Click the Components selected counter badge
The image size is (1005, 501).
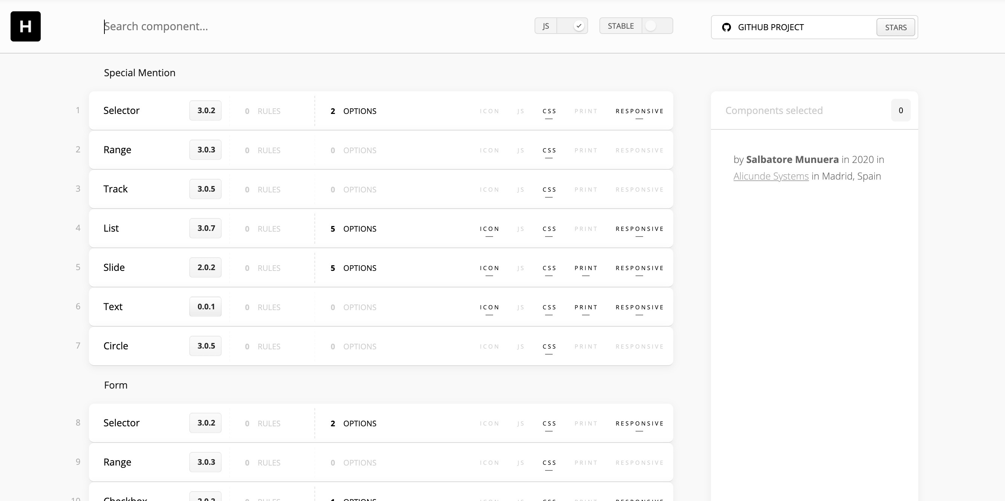tap(901, 111)
